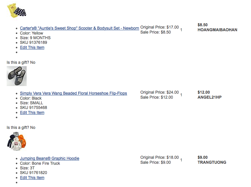This screenshot has height=187, width=251.
Task: Click the $8.50 bodysuit total price
Action: click(202, 25)
